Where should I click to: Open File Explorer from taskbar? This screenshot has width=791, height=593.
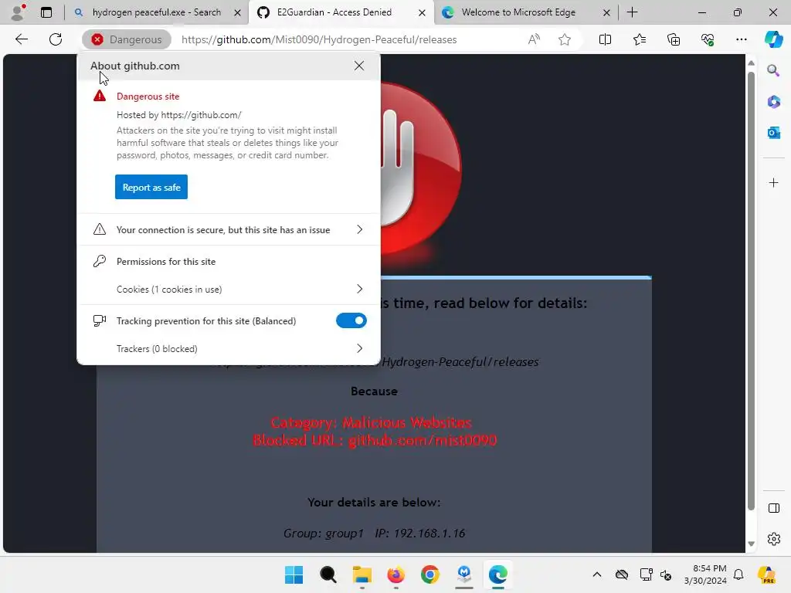tap(362, 574)
